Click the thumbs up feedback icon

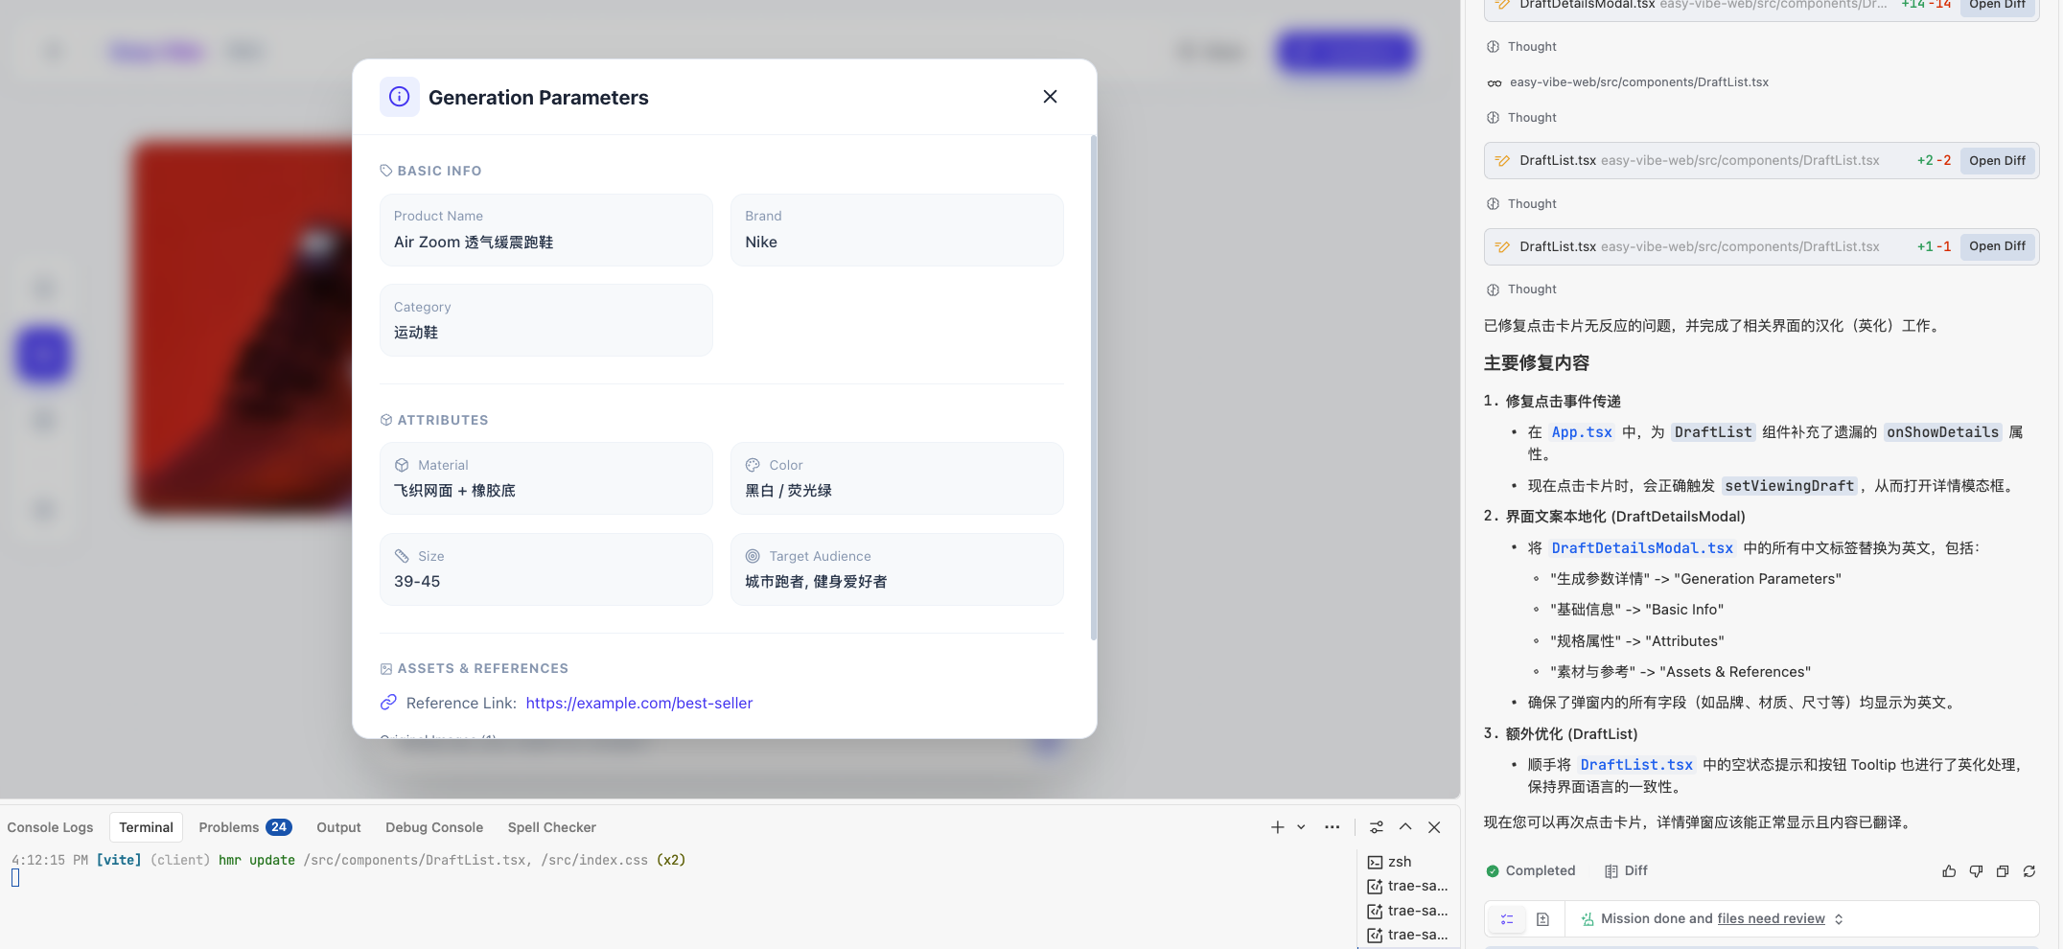(x=1949, y=871)
